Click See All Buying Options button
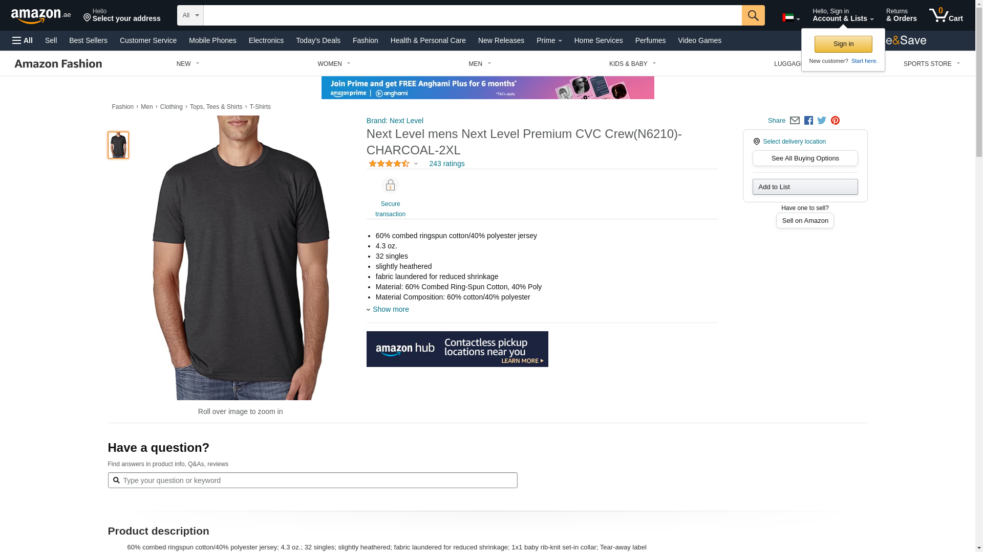Image resolution: width=983 pixels, height=552 pixels. (805, 158)
